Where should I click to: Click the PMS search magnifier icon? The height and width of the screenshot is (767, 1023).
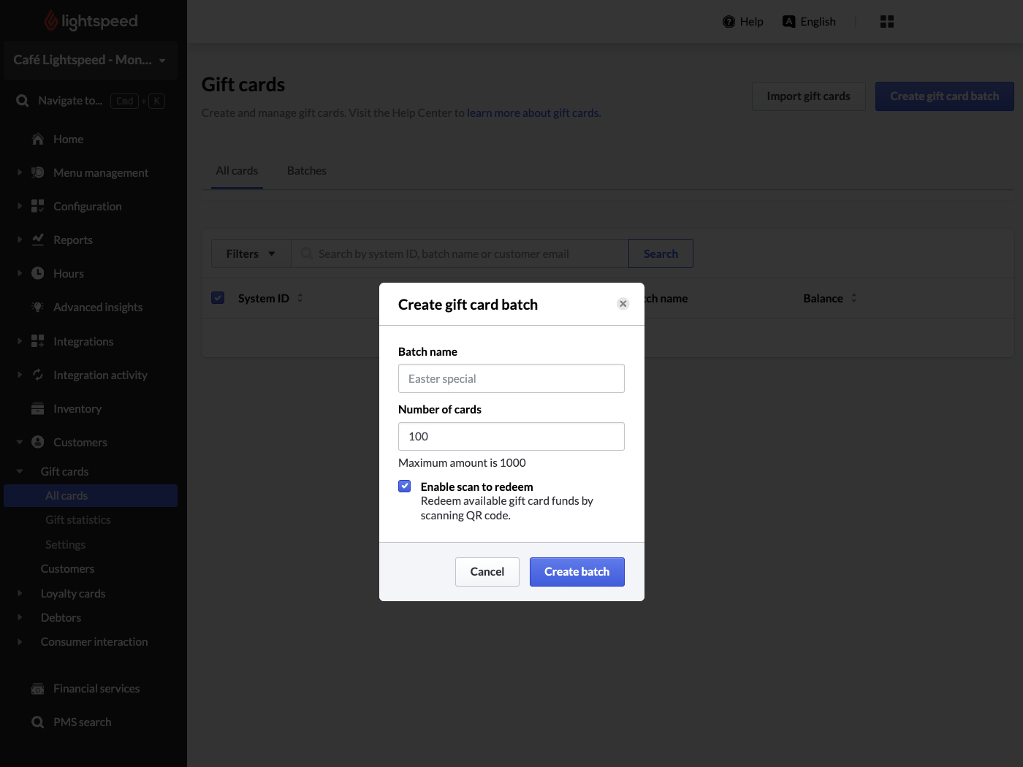38,722
